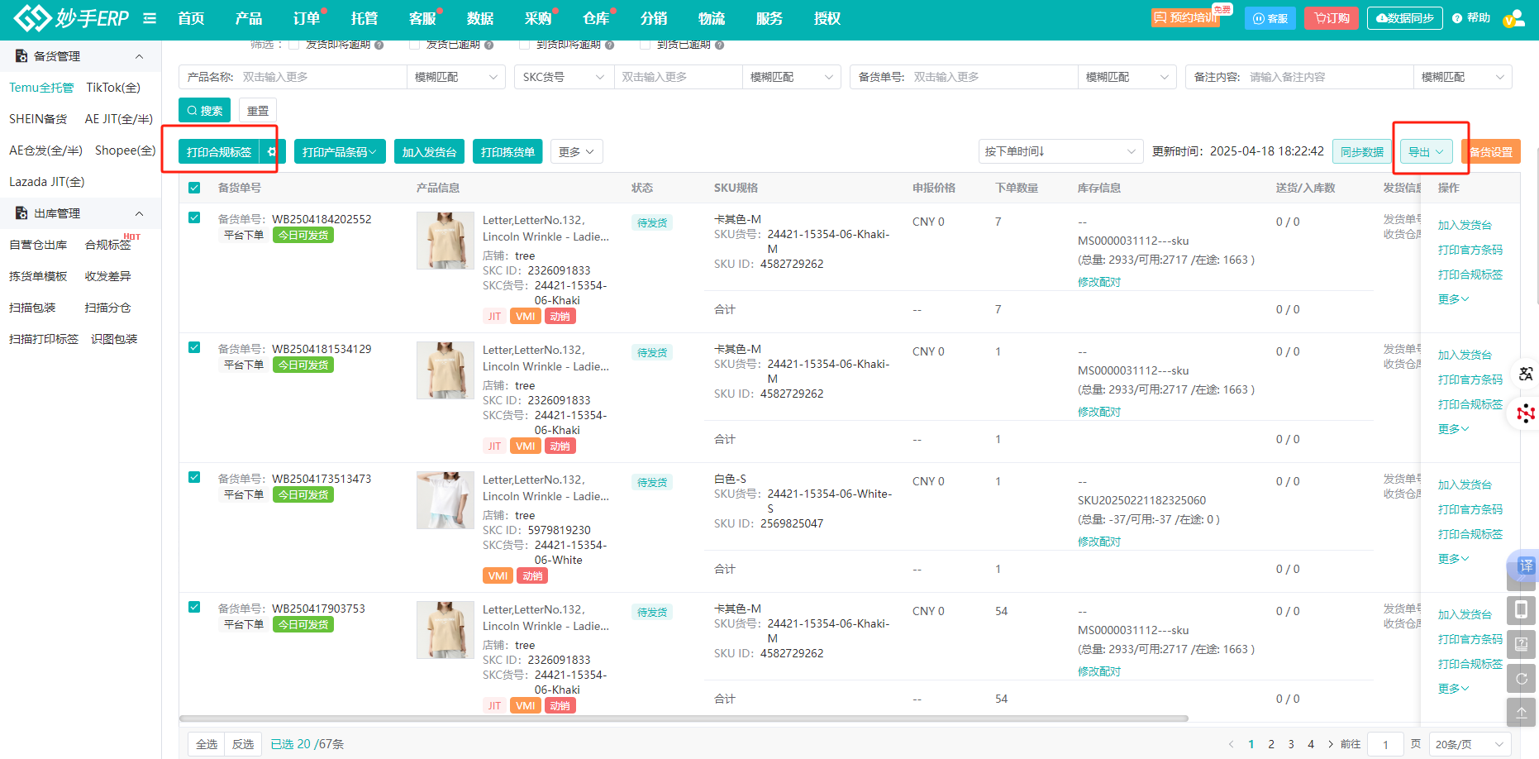Screen dimensions: 1539x759
Task: Click the 妙手ERP logo
Action: click(x=71, y=17)
